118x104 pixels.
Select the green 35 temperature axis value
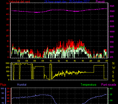point(111,94)
